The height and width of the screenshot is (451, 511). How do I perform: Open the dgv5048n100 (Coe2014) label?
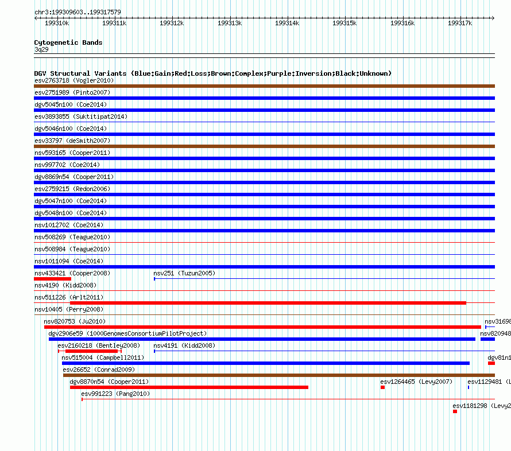pyautogui.click(x=71, y=213)
